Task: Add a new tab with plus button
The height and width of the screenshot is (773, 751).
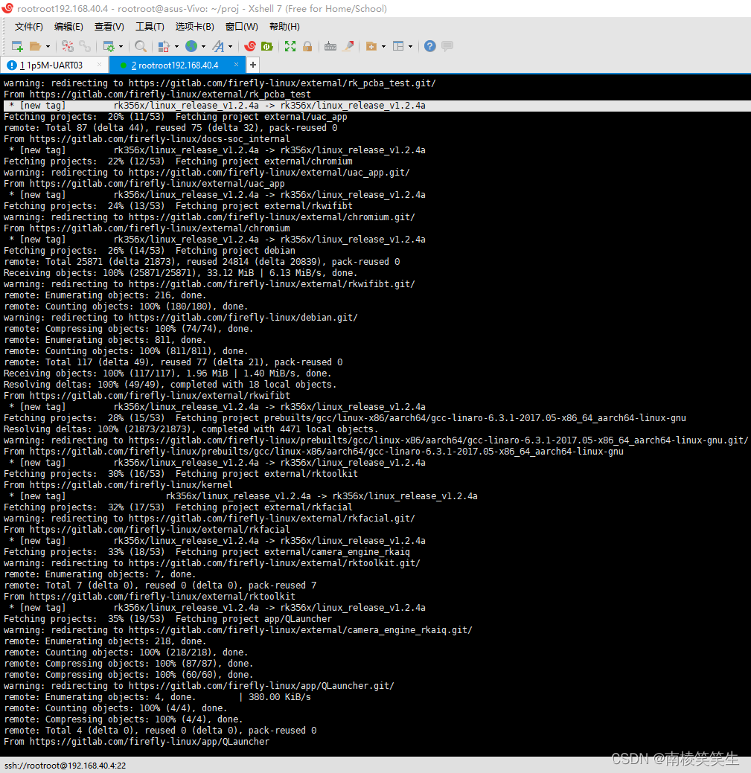Action: [253, 65]
